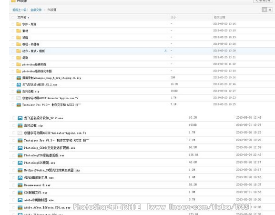Click the Photoshop_CS4中文免激活扩展版.exe file name

coord(50,148)
